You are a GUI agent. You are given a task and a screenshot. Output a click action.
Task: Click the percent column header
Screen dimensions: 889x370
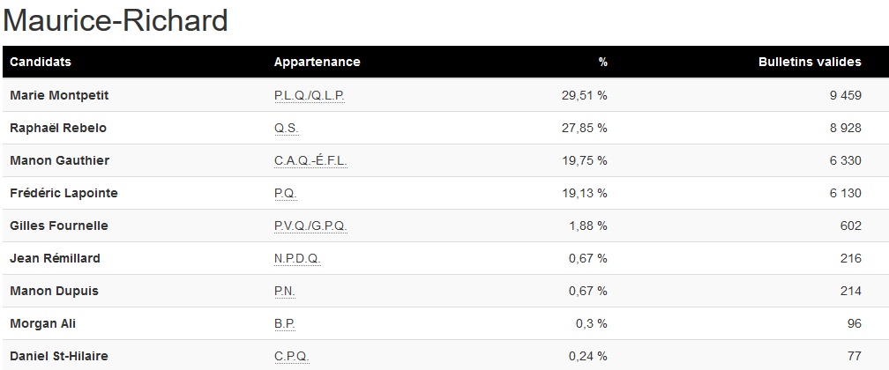[x=603, y=63]
